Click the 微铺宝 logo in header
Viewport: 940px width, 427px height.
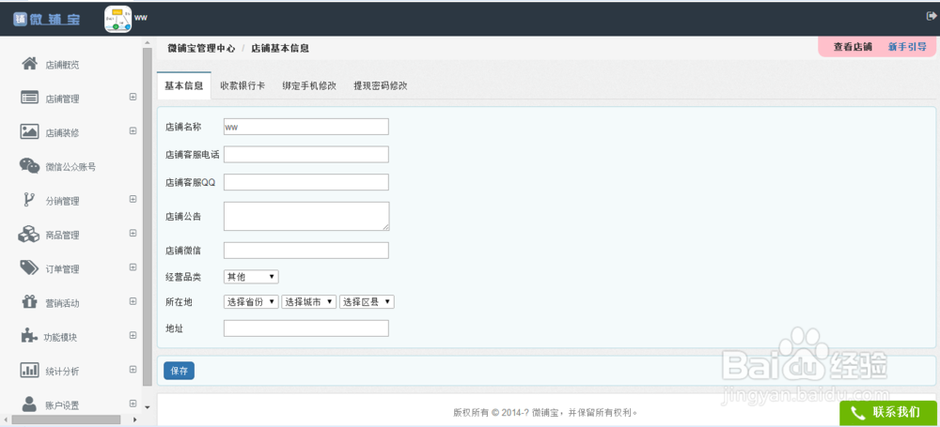tap(46, 19)
